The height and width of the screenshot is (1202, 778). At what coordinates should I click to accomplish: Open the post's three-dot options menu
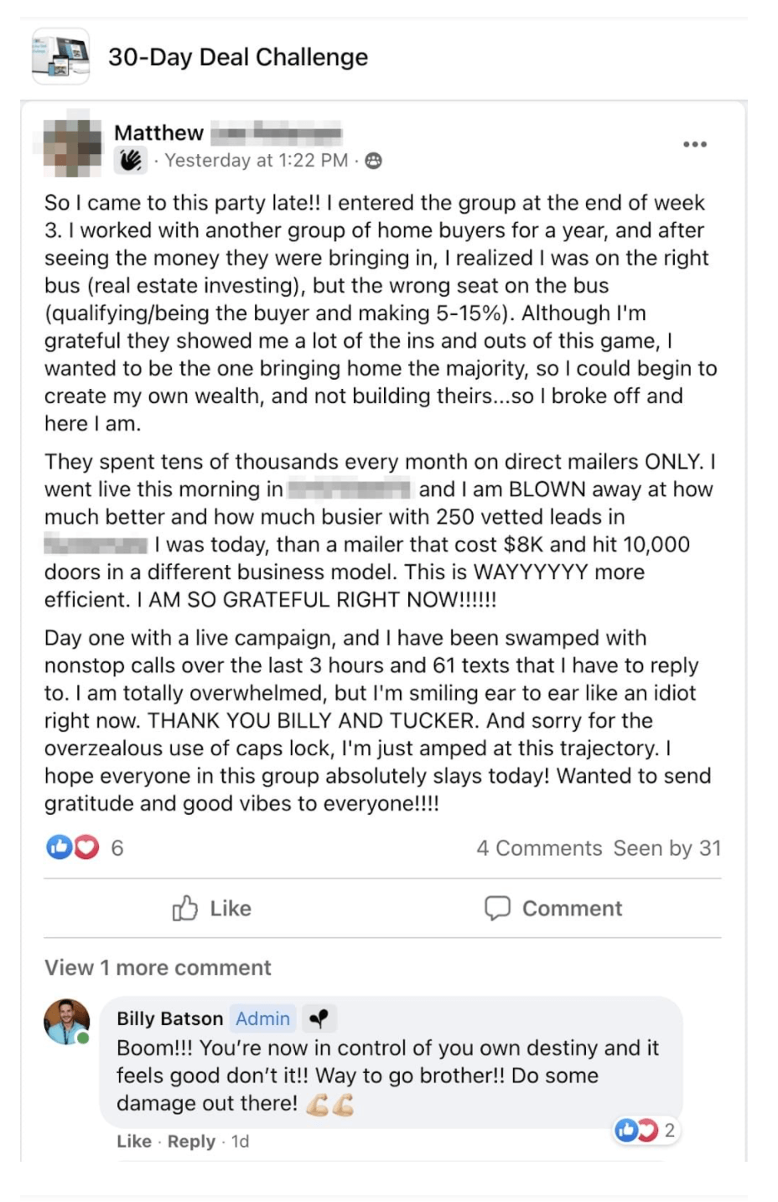(x=694, y=144)
